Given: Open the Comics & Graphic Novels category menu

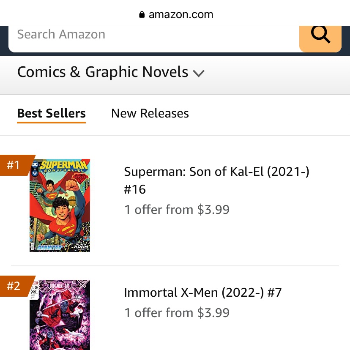Looking at the screenshot, I should click(x=111, y=72).
